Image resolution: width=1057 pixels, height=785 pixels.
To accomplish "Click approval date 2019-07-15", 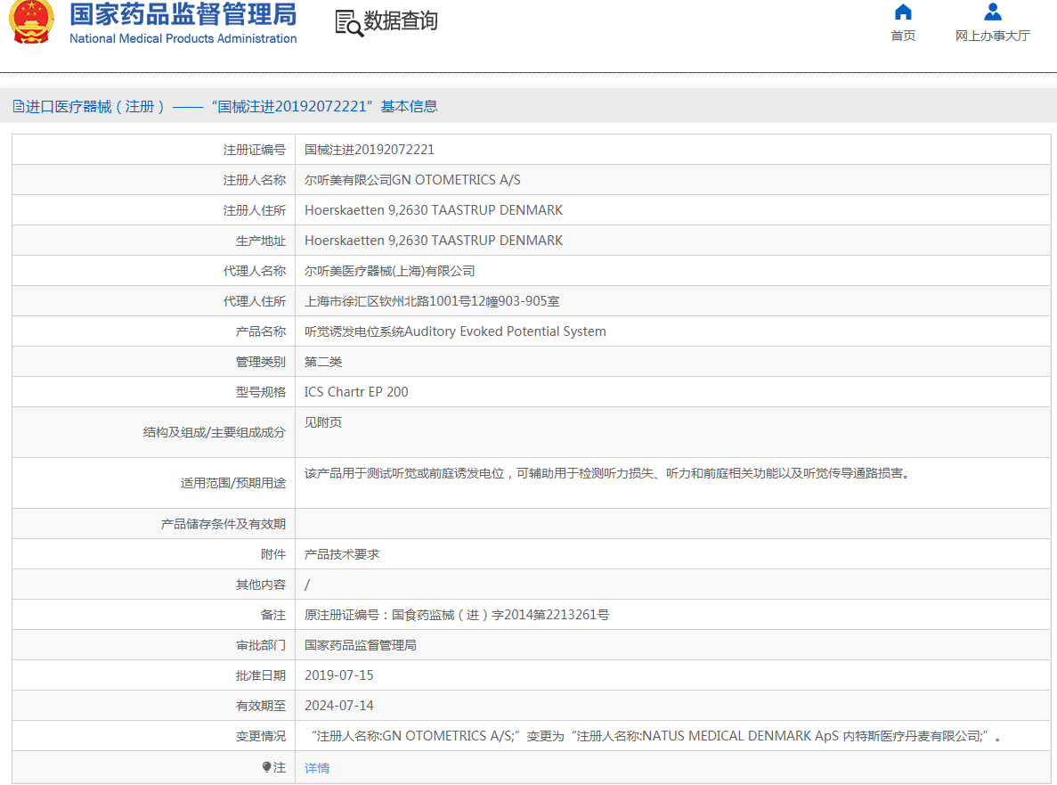I will coord(338,675).
